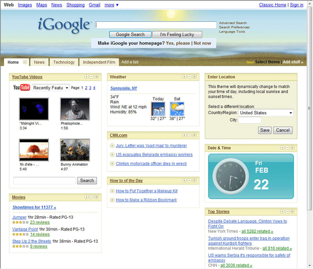The image size is (313, 269).
Task: Open the CNN.com gadget menu icon
Action: click(x=184, y=135)
